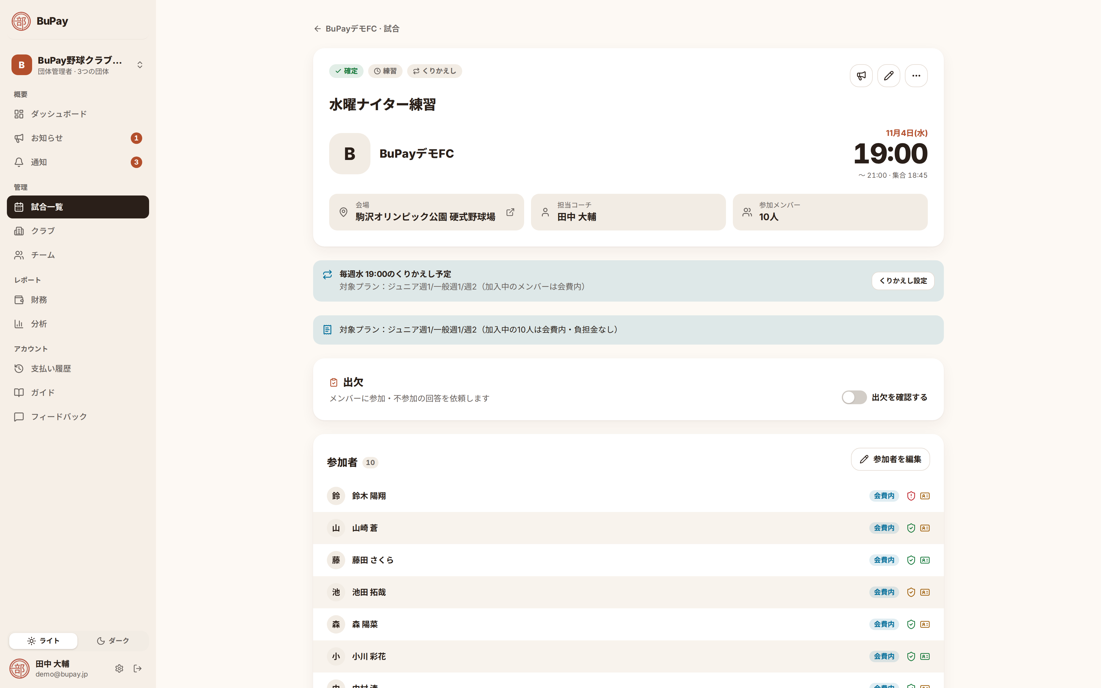
Task: Click the megaphone announce button
Action: click(861, 75)
